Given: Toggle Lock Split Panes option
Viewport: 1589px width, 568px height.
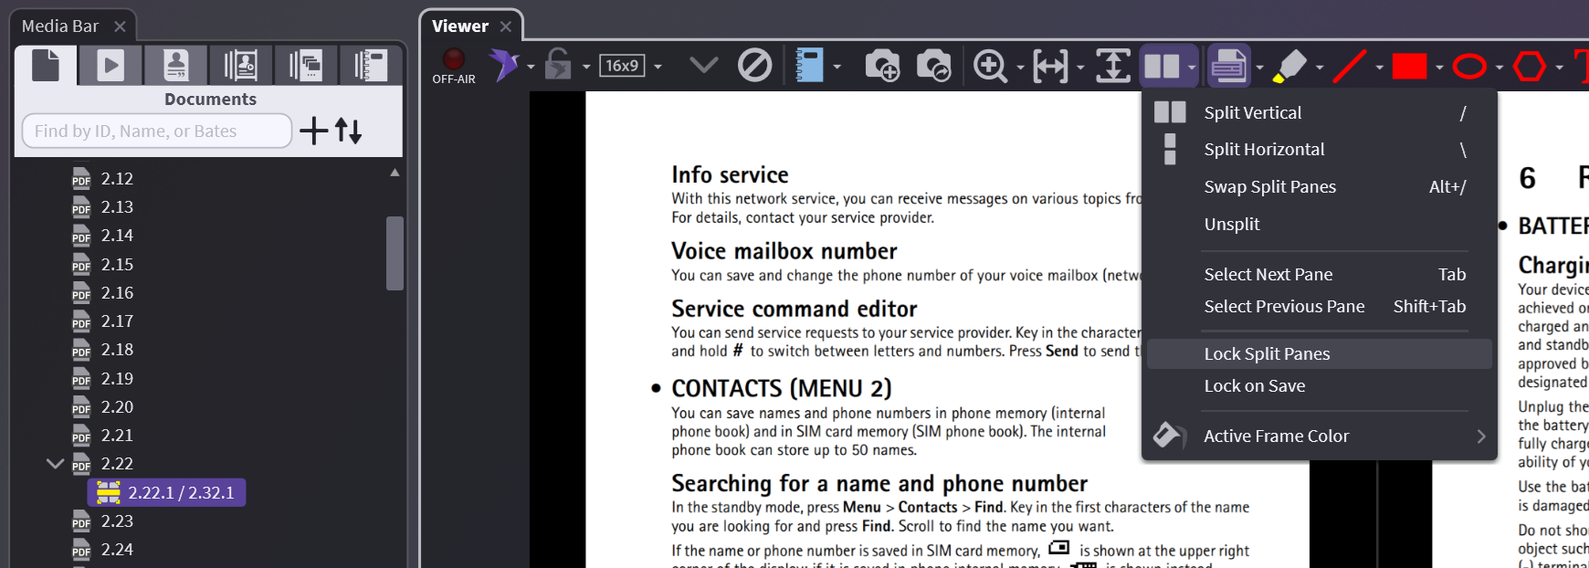Looking at the screenshot, I should click(x=1267, y=353).
